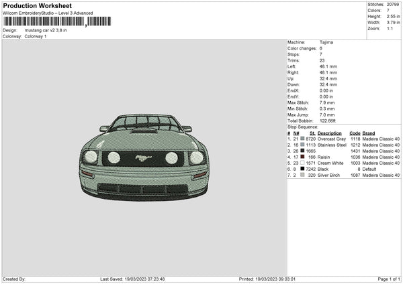Click code 1431 in row 3
403x284 pixels.
355,151
